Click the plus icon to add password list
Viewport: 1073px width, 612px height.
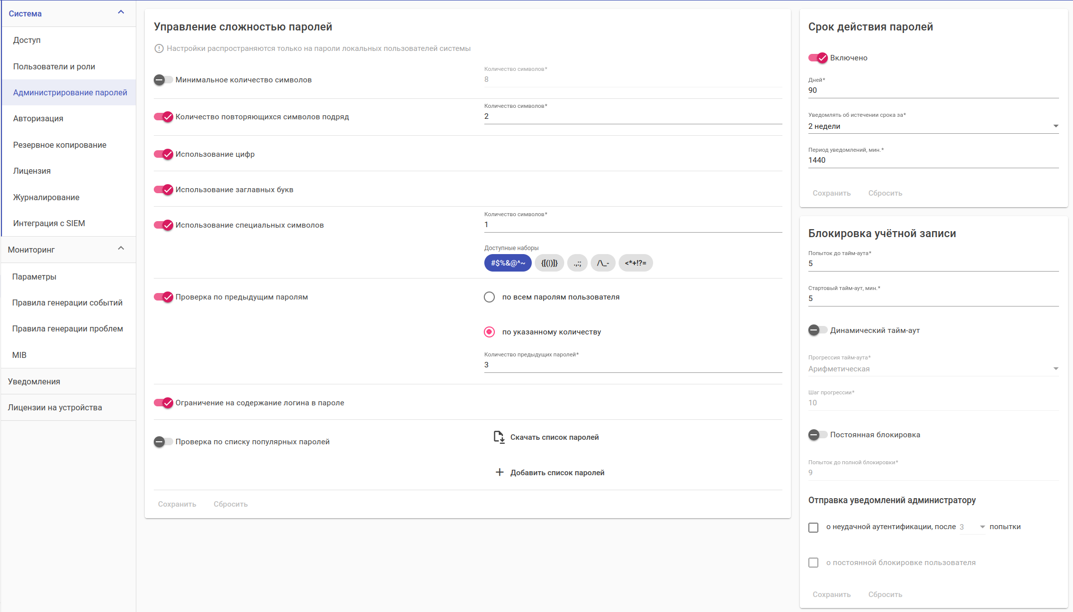click(499, 472)
